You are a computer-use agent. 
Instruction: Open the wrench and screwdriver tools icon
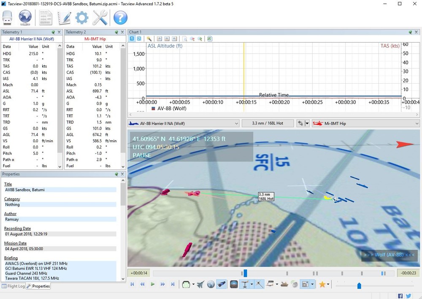click(100, 18)
